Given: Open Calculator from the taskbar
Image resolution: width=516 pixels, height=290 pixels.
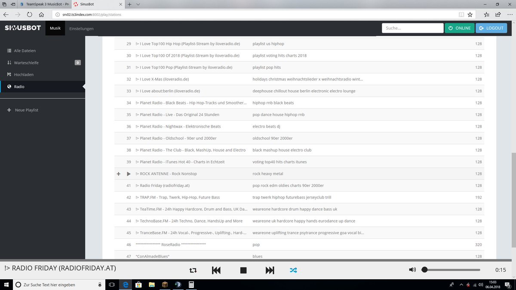Looking at the screenshot, I should 191,284.
